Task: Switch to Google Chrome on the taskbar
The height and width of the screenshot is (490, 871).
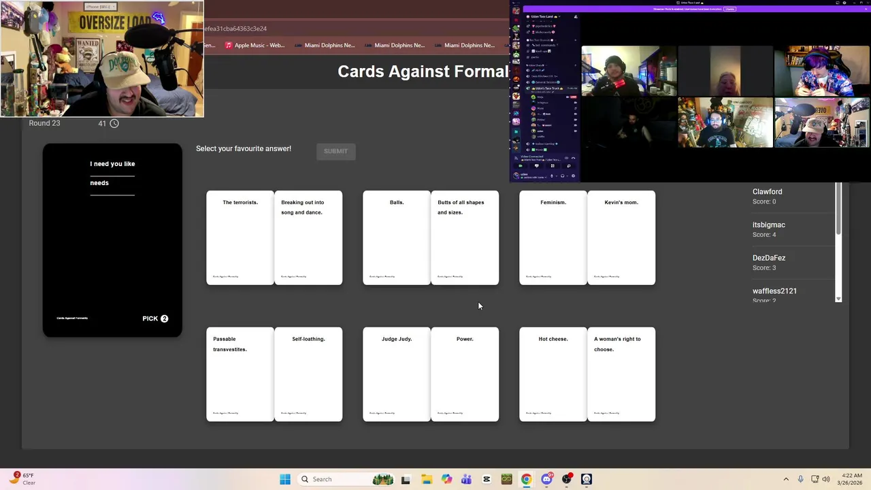Action: (x=526, y=479)
